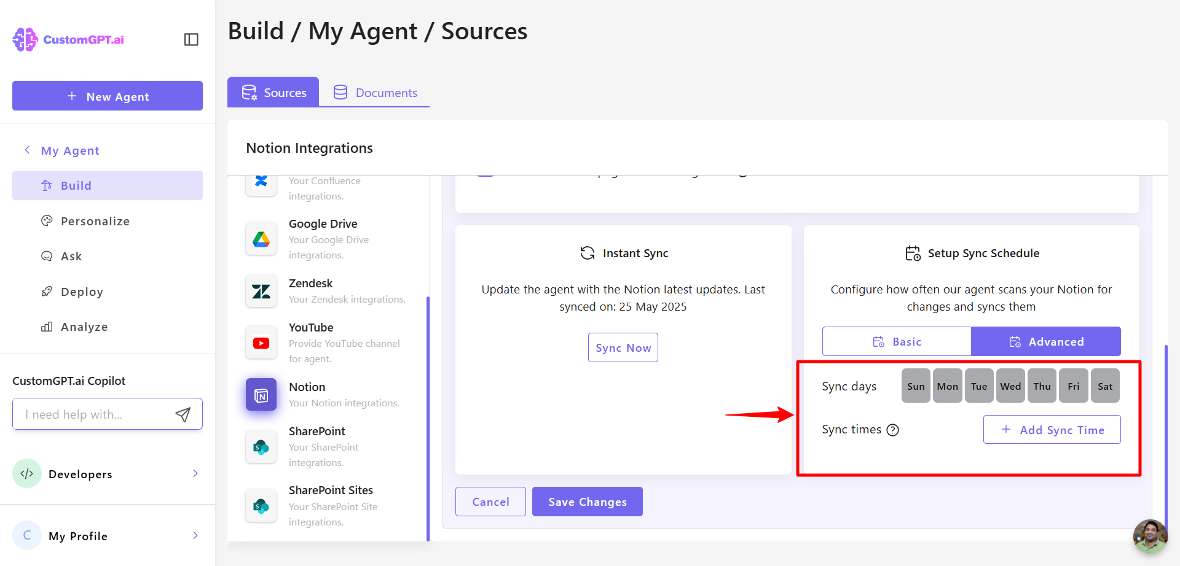The image size is (1180, 566).
Task: Select the YouTube icon
Action: click(261, 343)
